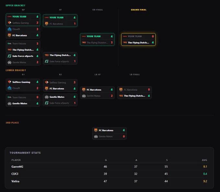Click Your Team logo in Grand Final match
The image size is (220, 192).
pyautogui.click(x=125, y=36)
